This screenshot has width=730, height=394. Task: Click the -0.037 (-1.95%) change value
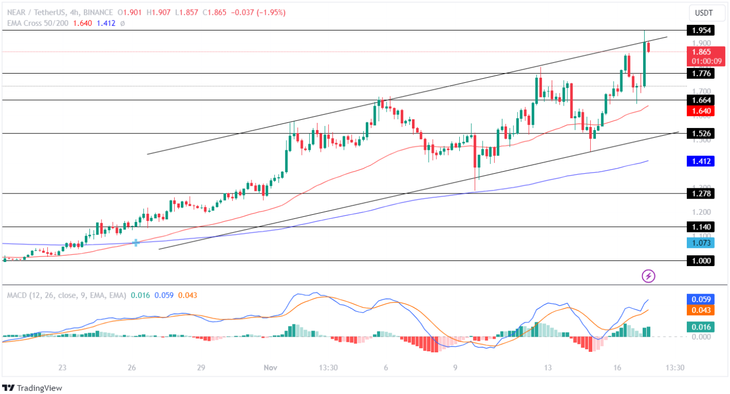click(259, 13)
